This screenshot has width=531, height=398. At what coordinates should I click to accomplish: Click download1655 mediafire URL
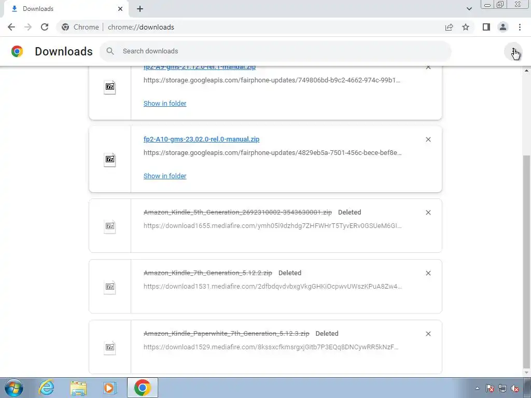[273, 226]
